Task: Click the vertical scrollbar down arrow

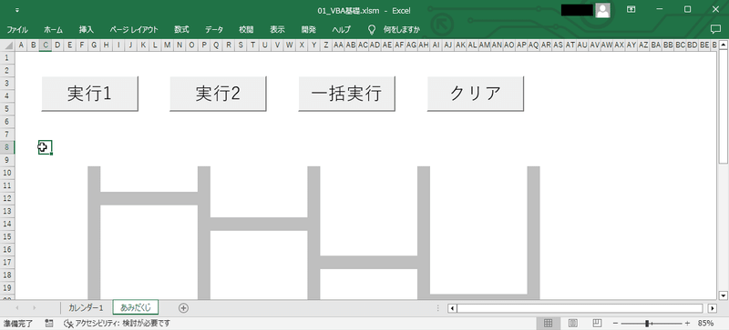Action: [724, 295]
